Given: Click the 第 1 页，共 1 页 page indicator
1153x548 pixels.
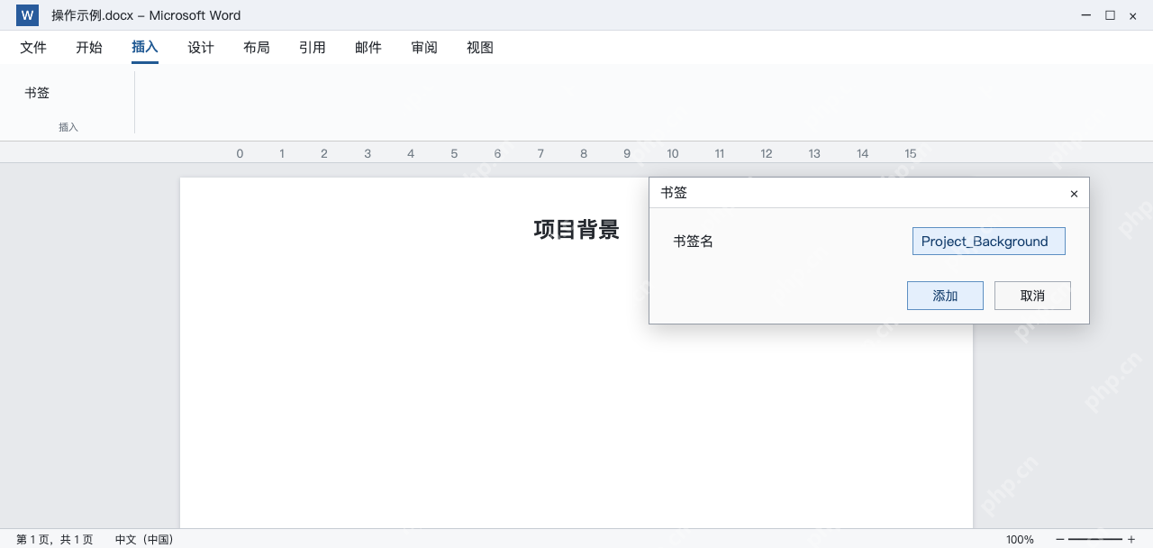Looking at the screenshot, I should (54, 539).
